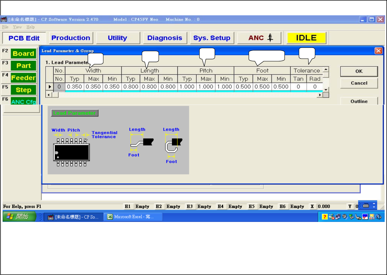Open the View menu

click(x=17, y=27)
